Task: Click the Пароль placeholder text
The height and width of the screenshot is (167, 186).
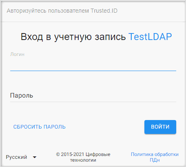Action: [22, 96]
